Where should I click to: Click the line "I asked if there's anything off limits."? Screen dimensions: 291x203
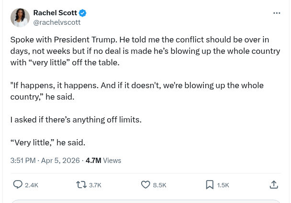(x=76, y=120)
